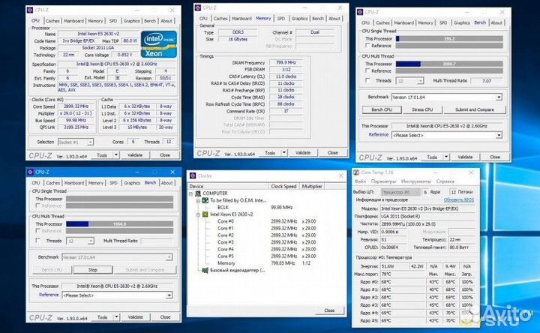
Task: Click the Core Temp title bar icon
Action: (x=356, y=172)
